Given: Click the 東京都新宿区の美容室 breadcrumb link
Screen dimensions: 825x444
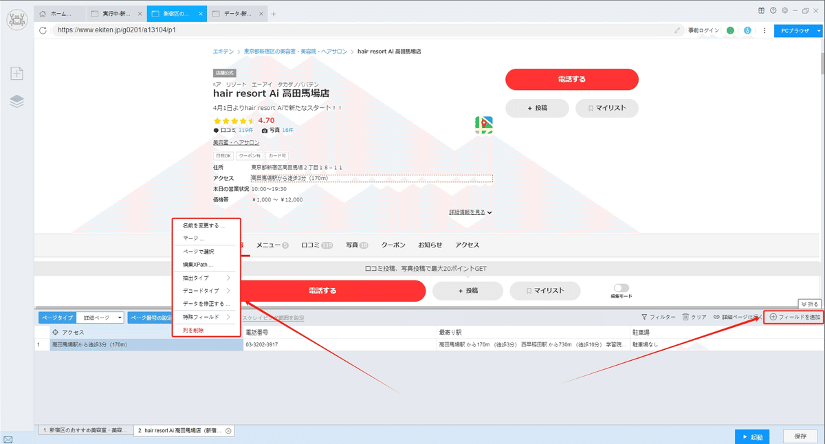Looking at the screenshot, I should pyautogui.click(x=295, y=52).
